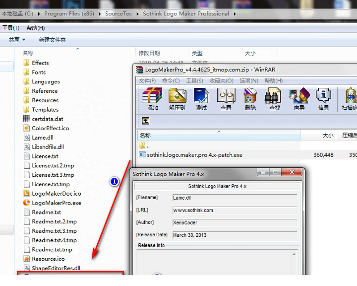This screenshot has width=357, height=286.
Task: Click WinRAR up-one-level folder button
Action: point(146,121)
